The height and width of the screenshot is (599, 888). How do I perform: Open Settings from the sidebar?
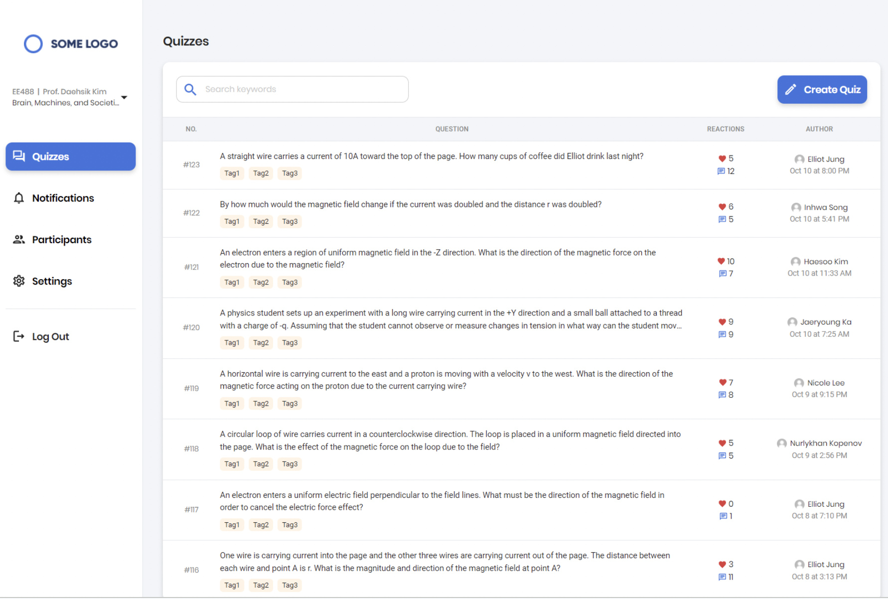(x=52, y=281)
